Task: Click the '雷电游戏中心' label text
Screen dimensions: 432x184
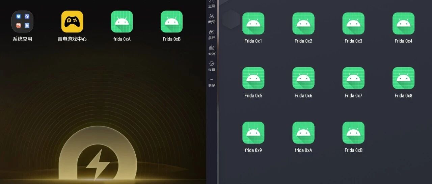Action: pos(72,39)
